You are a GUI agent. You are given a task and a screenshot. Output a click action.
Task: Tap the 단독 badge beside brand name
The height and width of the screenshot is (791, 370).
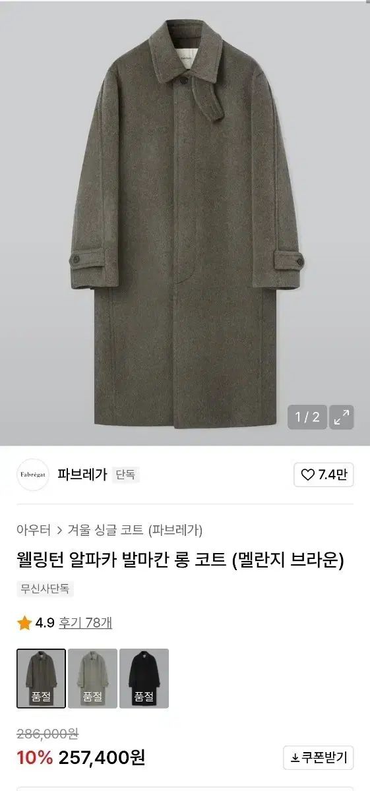pyautogui.click(x=126, y=475)
